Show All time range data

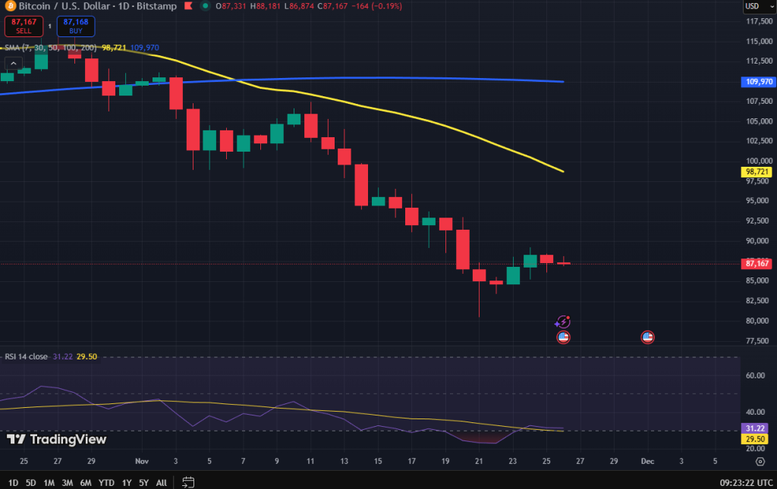[162, 482]
